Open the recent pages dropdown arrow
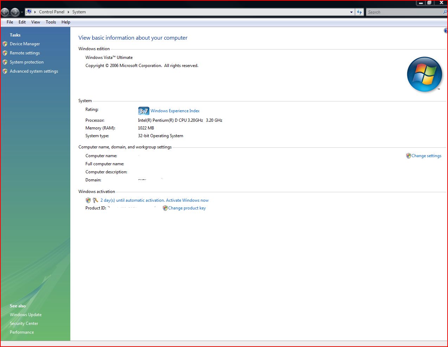 [x=22, y=12]
